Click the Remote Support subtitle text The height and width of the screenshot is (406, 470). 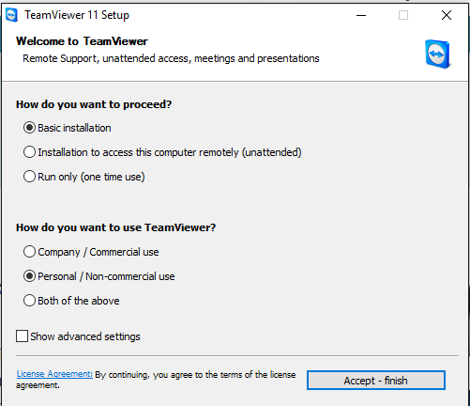click(171, 58)
